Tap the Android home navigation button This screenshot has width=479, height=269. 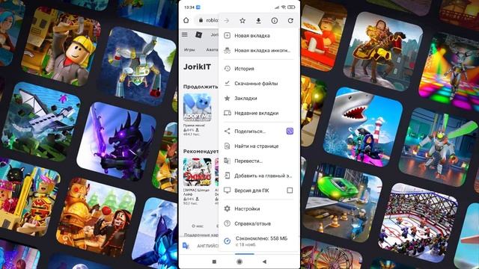(239, 262)
